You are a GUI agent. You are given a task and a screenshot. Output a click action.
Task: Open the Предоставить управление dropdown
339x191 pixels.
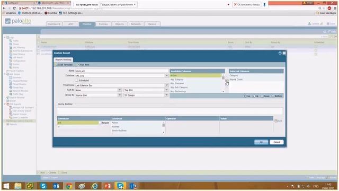(118, 5)
